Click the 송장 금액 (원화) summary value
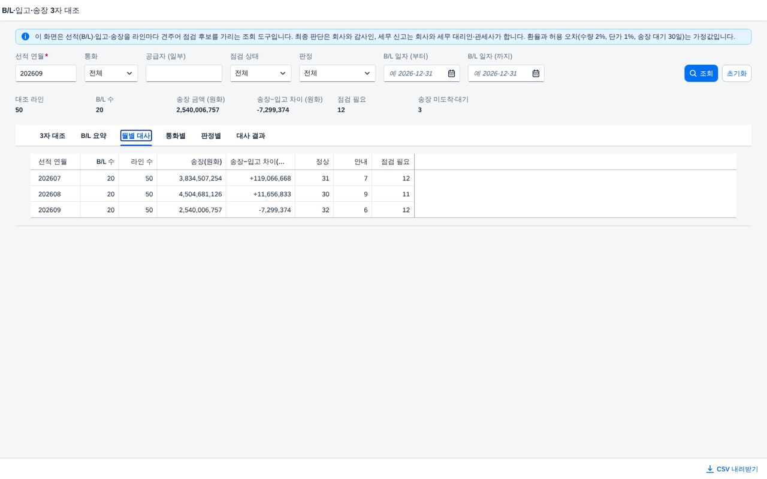Viewport: 767px width, 479px height. click(198, 110)
